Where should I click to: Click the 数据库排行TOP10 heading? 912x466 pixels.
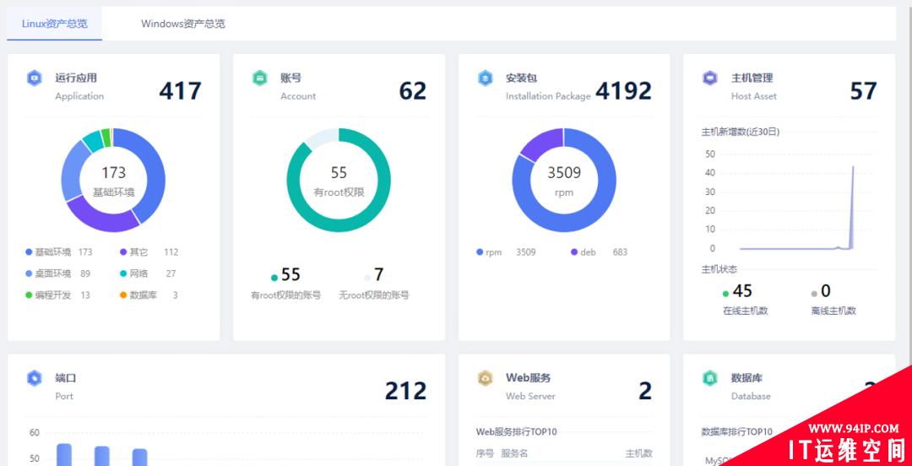(737, 431)
